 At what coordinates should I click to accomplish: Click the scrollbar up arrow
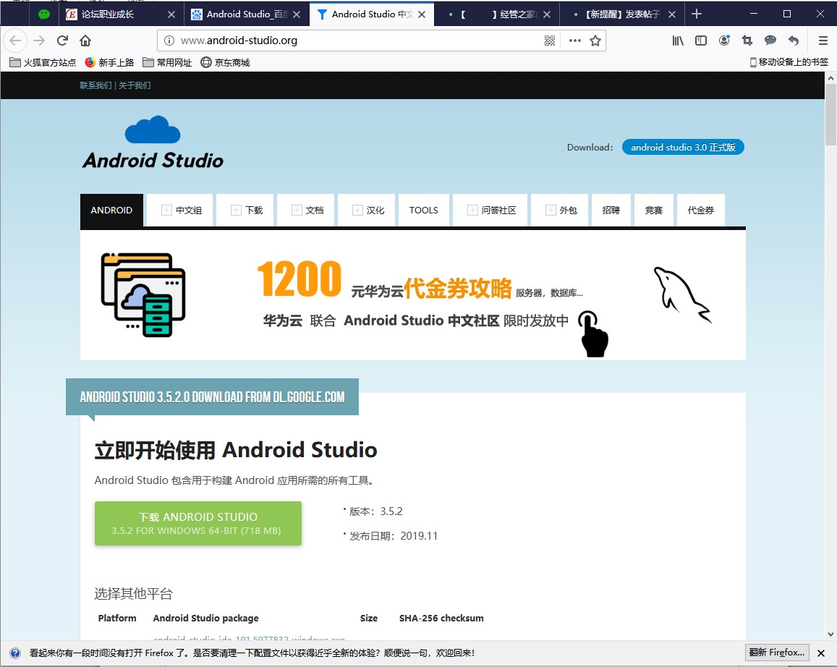[x=830, y=78]
